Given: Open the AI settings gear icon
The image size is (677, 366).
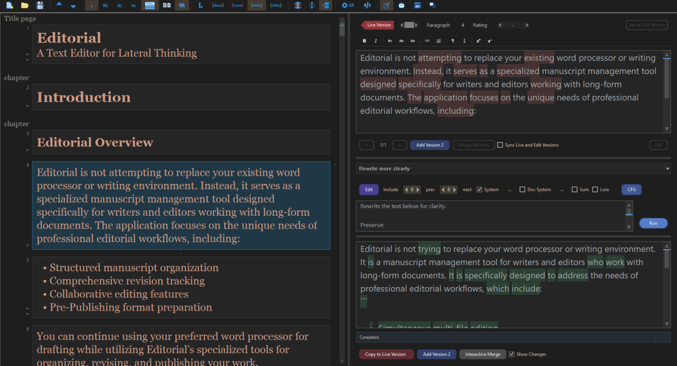Looking at the screenshot, I should (348, 5).
